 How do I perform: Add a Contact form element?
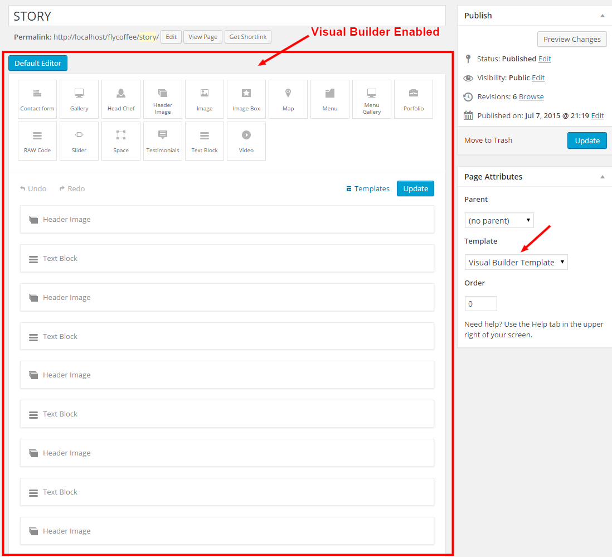click(37, 99)
